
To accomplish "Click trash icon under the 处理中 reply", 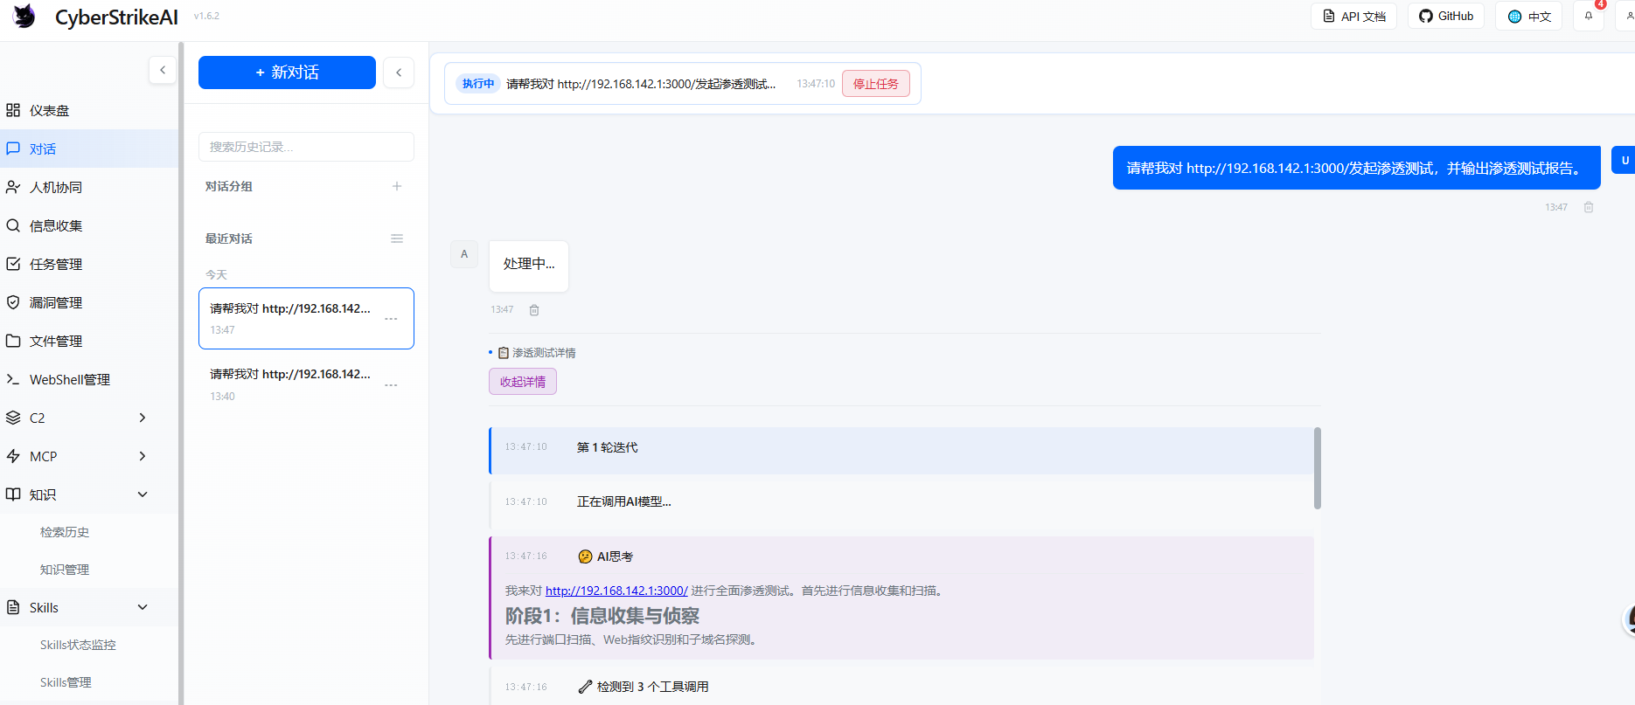I will tap(534, 310).
